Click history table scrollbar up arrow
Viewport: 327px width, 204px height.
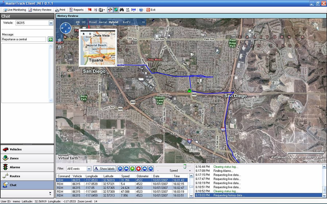click(x=191, y=176)
